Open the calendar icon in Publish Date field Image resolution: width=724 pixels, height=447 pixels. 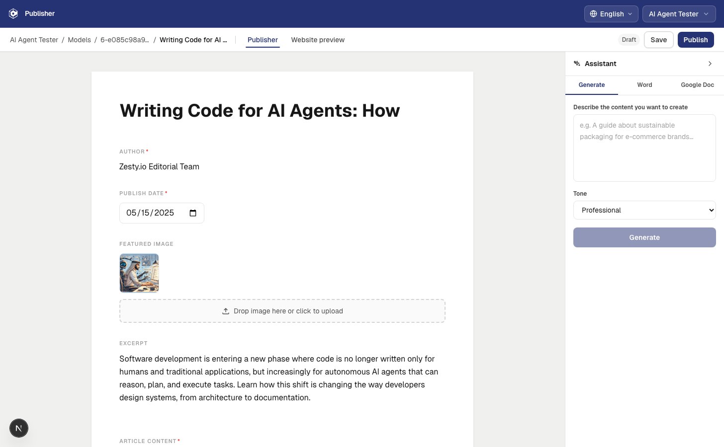tap(193, 213)
